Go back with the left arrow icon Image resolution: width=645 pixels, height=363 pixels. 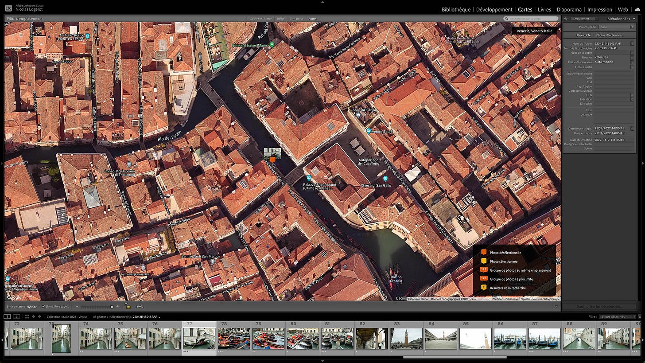coord(34,316)
